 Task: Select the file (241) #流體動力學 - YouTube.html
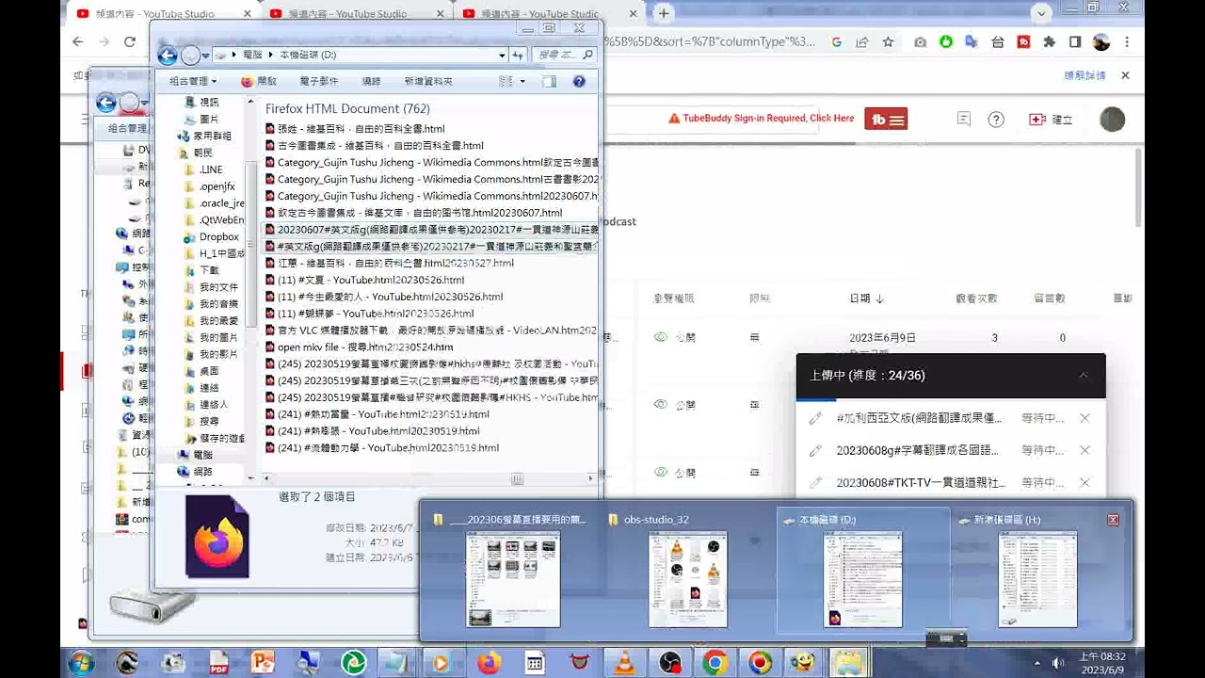pos(381,448)
